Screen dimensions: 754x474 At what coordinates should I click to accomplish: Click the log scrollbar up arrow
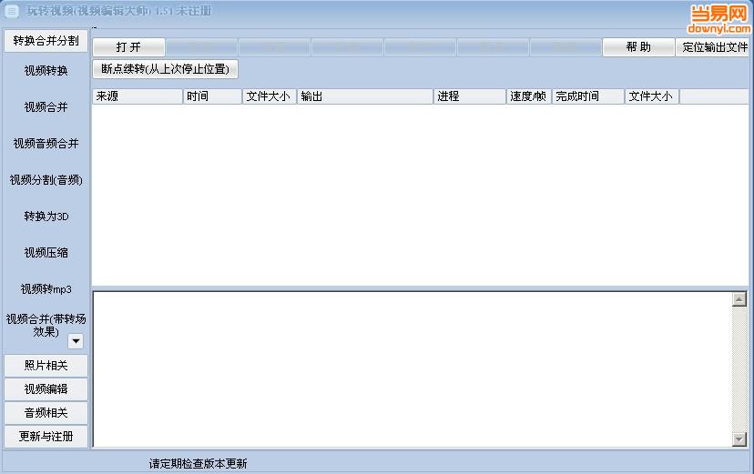coord(739,299)
